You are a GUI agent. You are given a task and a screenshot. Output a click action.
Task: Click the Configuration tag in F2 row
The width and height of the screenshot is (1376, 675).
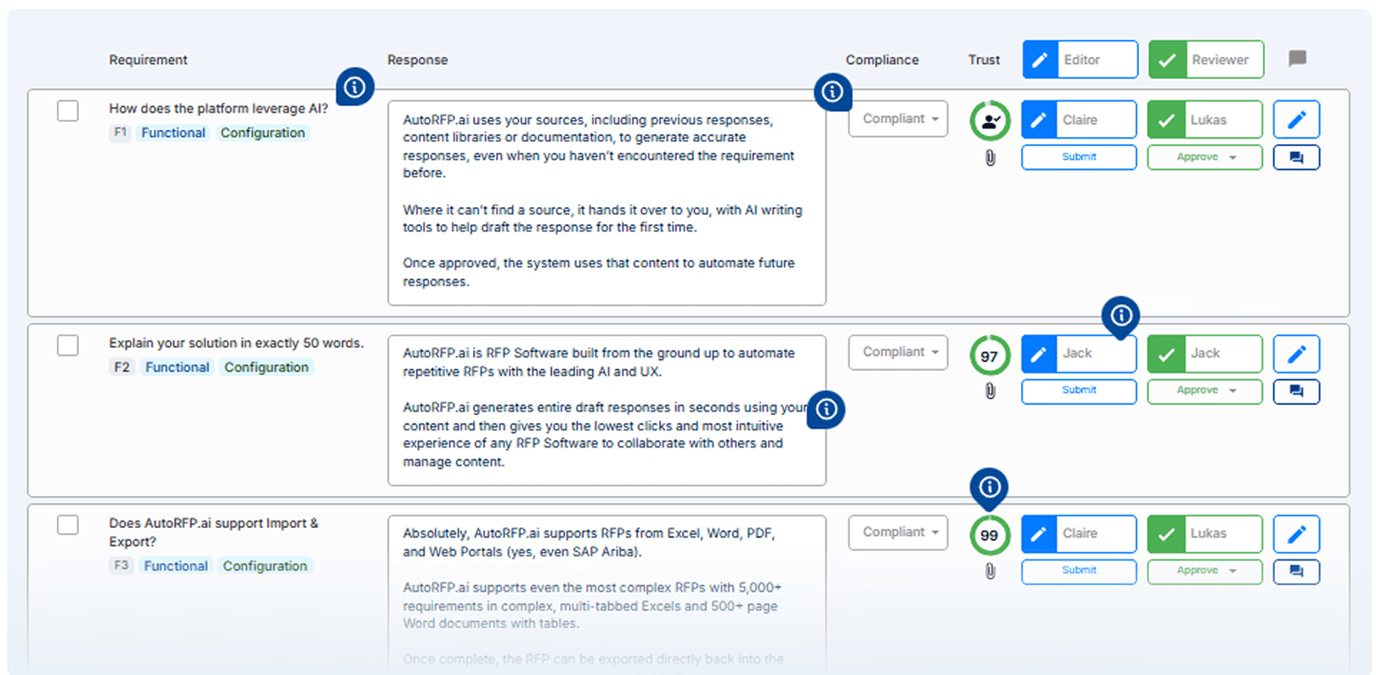click(x=267, y=367)
